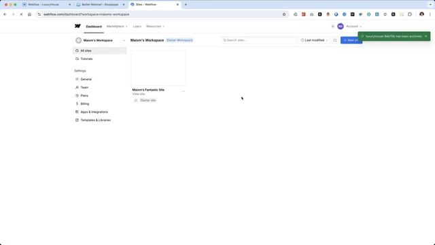Screen dimensions: 435x245
Task: Click the address bar URL
Action: [86, 14]
